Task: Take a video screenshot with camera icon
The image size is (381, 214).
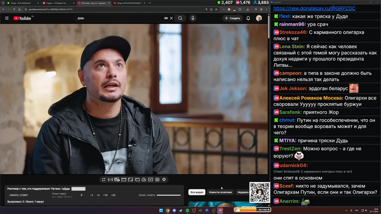Action: pos(157,180)
